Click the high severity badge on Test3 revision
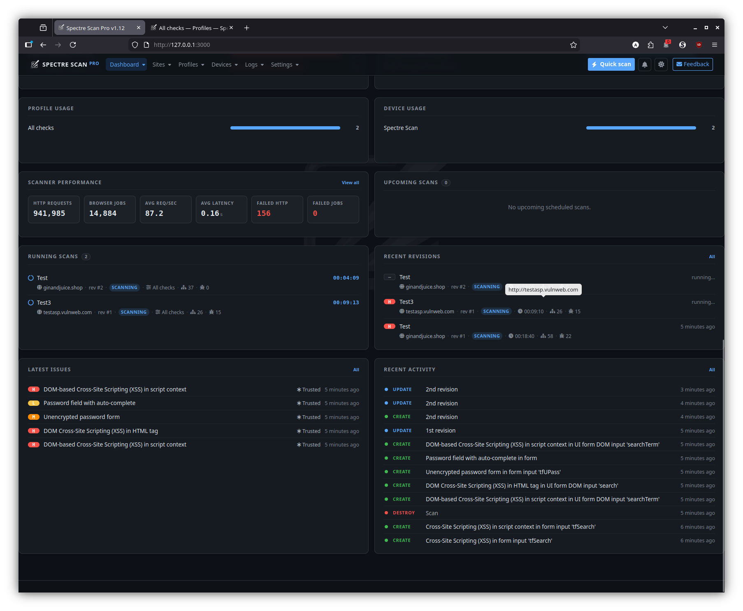The height and width of the screenshot is (611, 743). pyautogui.click(x=389, y=302)
